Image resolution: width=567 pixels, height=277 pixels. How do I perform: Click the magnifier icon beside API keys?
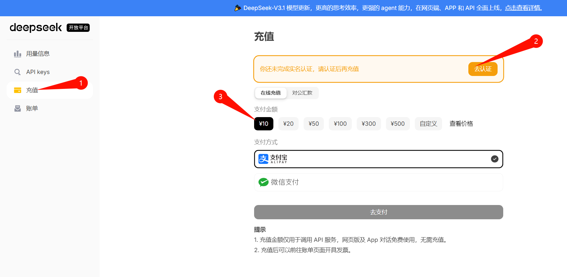tap(18, 72)
